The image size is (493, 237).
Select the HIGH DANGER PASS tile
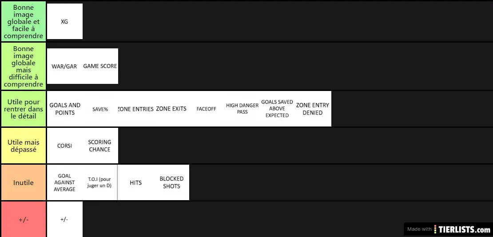[243, 109]
